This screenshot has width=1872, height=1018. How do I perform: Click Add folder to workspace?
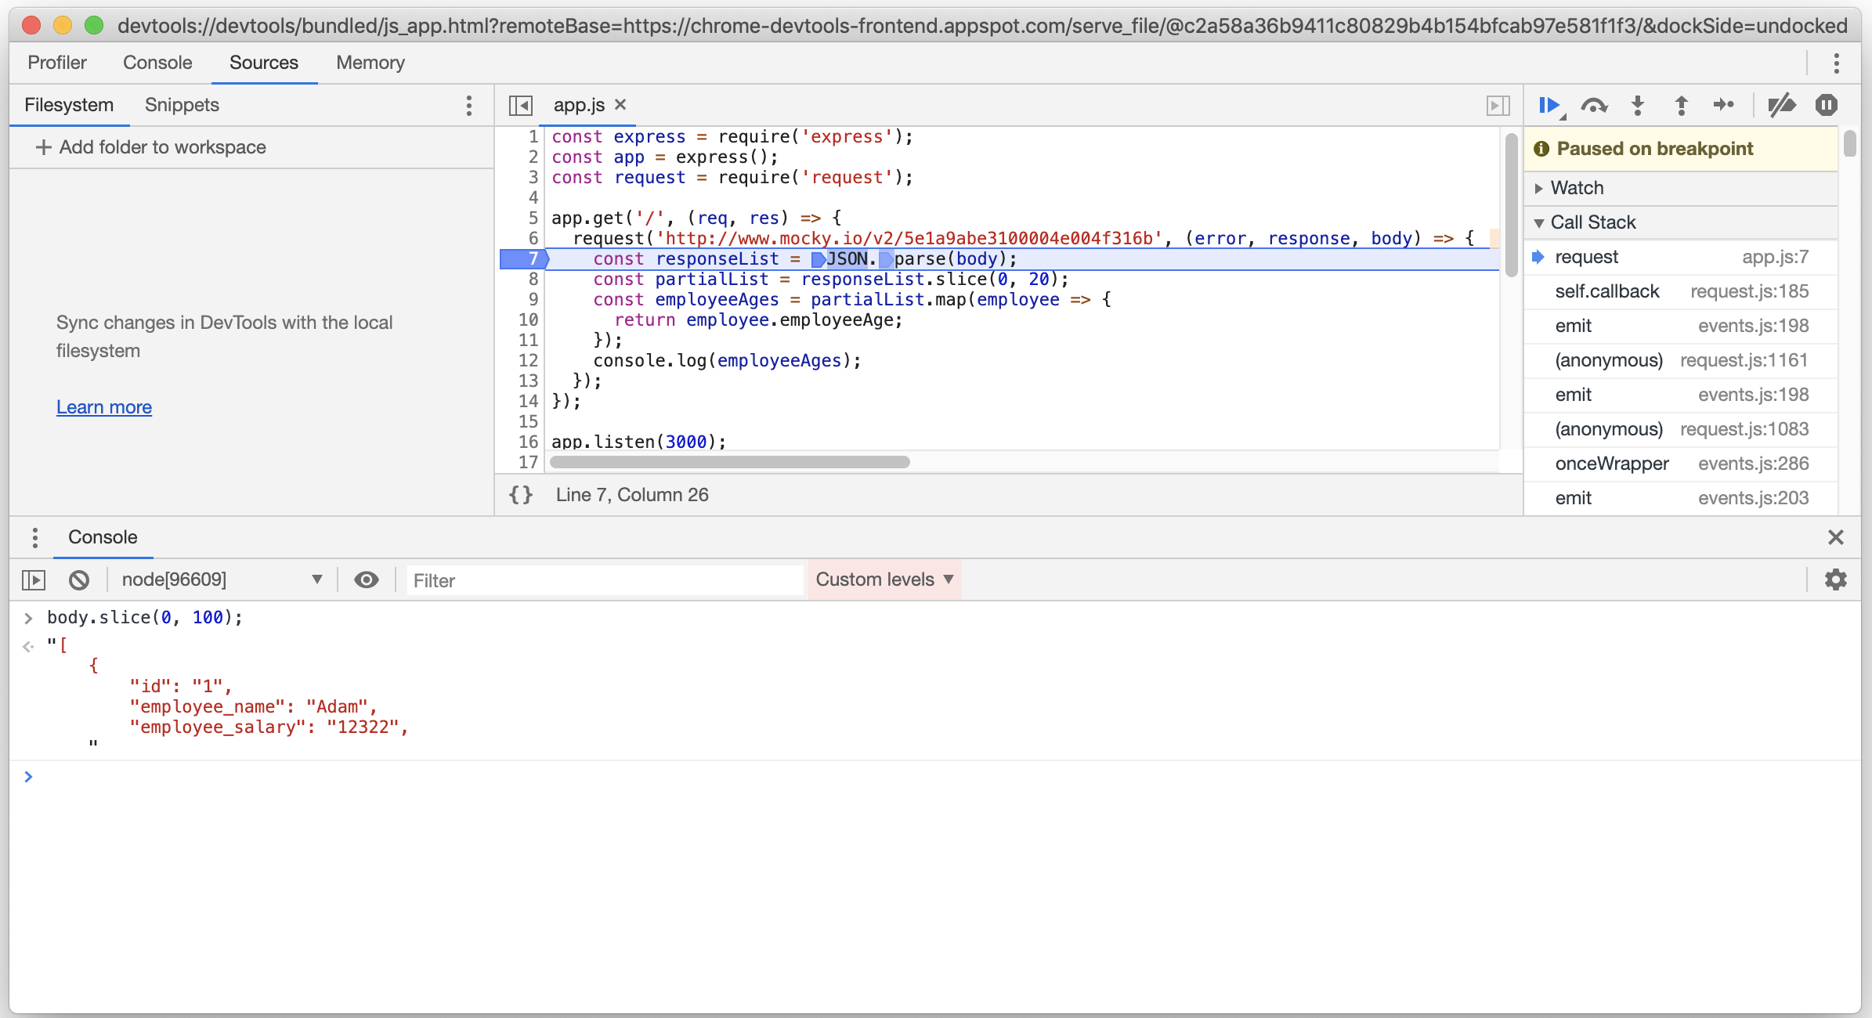click(x=164, y=147)
